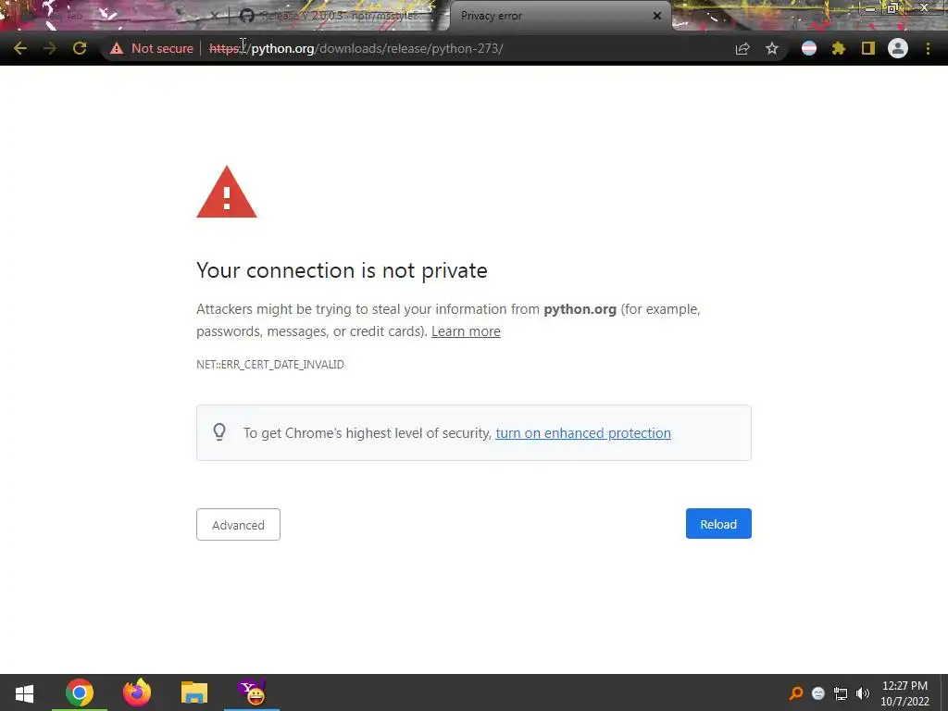Open the Windows Start menu
948x711 pixels.
24,693
